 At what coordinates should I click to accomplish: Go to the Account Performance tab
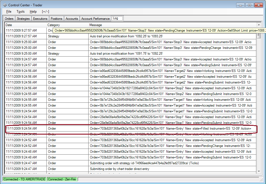pyautogui.click(x=95, y=19)
